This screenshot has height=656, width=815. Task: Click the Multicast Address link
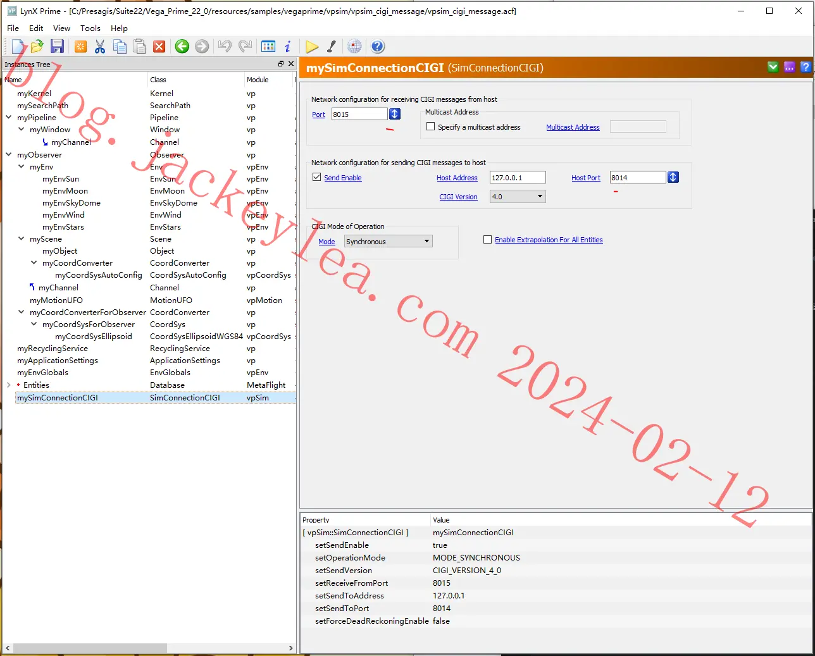[x=573, y=127]
